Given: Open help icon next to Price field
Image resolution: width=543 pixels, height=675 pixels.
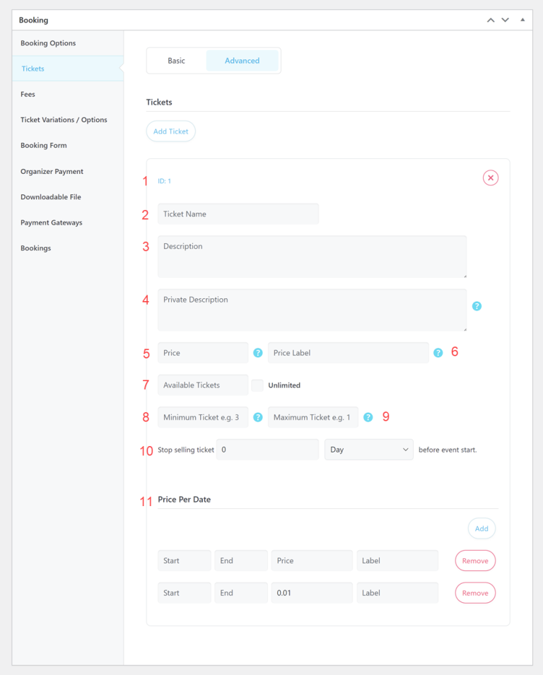Looking at the screenshot, I should pos(258,353).
